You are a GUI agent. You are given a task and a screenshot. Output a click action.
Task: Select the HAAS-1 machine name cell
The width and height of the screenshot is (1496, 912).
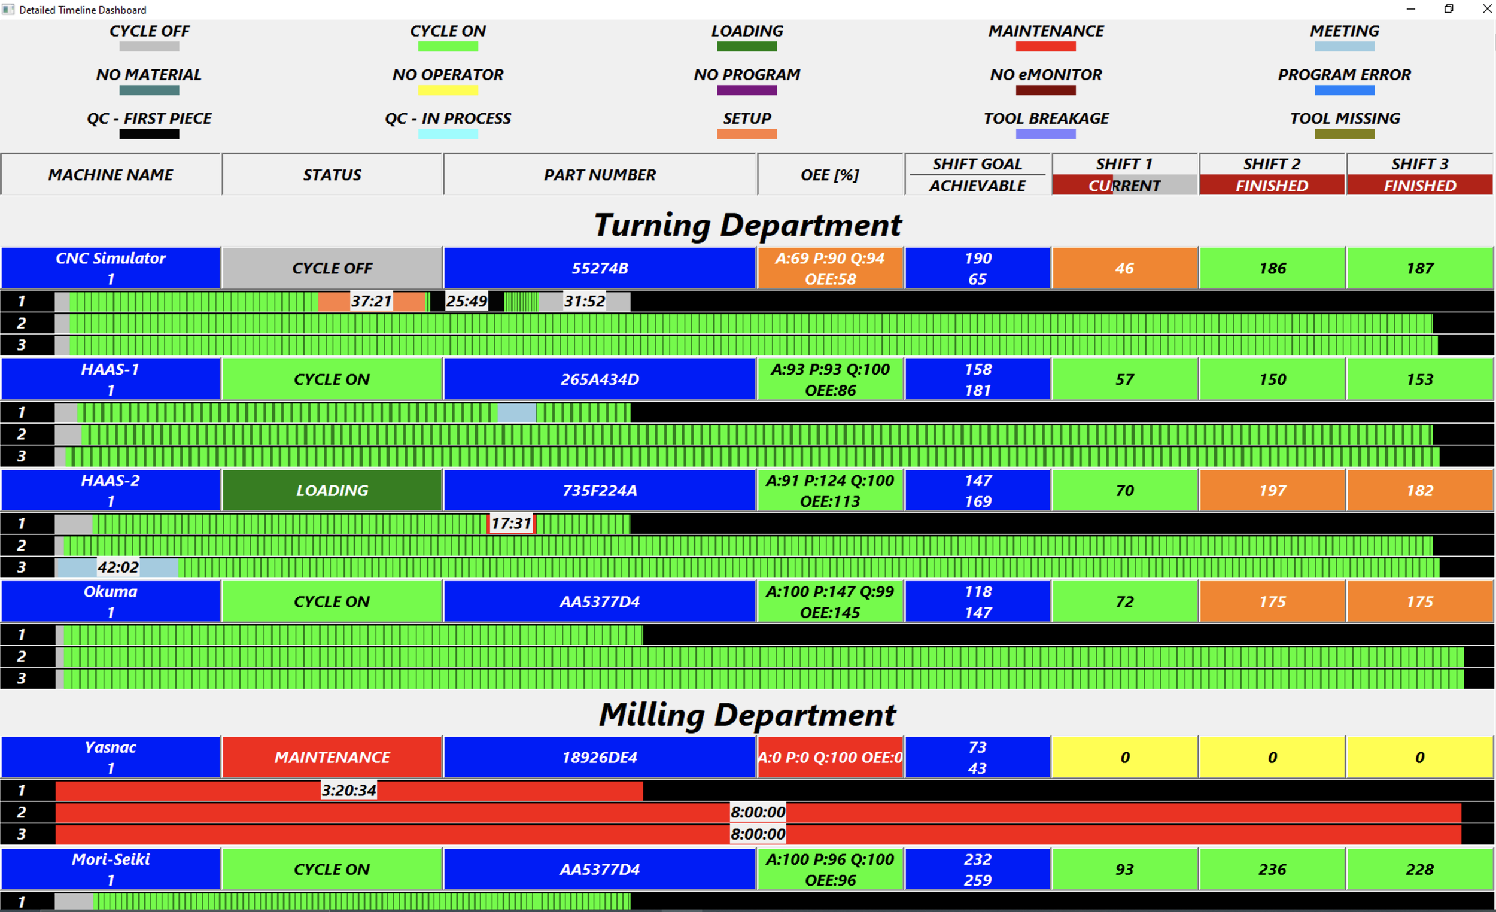click(x=111, y=379)
